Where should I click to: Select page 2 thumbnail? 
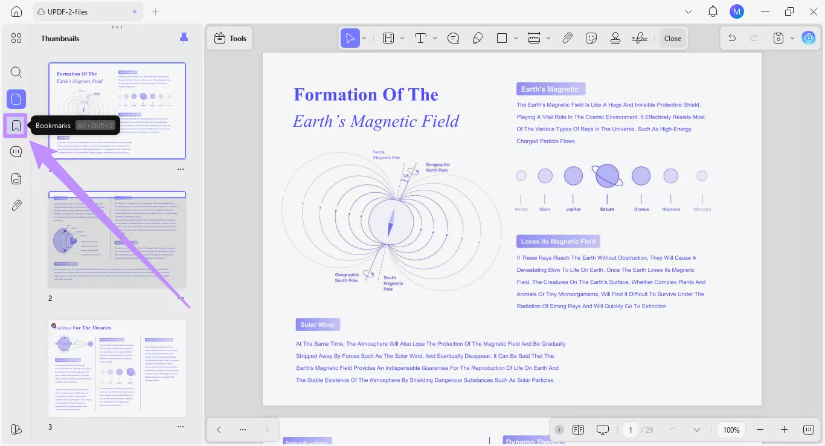pos(117,240)
